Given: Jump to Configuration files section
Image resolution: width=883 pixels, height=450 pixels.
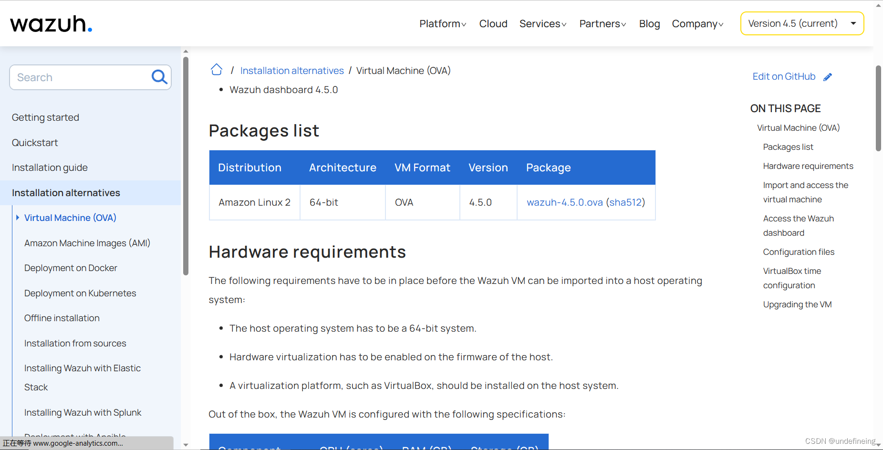Looking at the screenshot, I should point(799,252).
